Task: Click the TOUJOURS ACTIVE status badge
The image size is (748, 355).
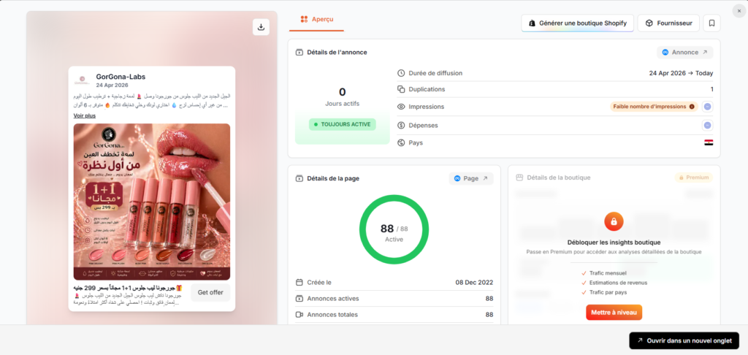Action: pyautogui.click(x=343, y=124)
